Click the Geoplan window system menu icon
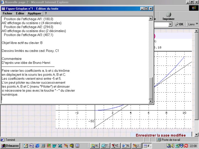 [x=3, y=9]
